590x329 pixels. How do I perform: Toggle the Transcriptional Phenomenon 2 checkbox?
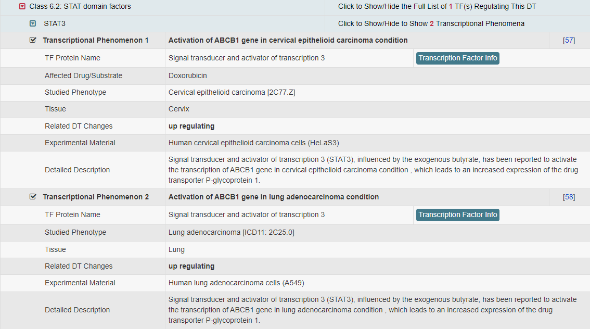[33, 197]
